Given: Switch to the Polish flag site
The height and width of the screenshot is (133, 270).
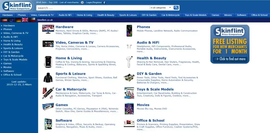Looking at the screenshot, I should click(x=32, y=20).
